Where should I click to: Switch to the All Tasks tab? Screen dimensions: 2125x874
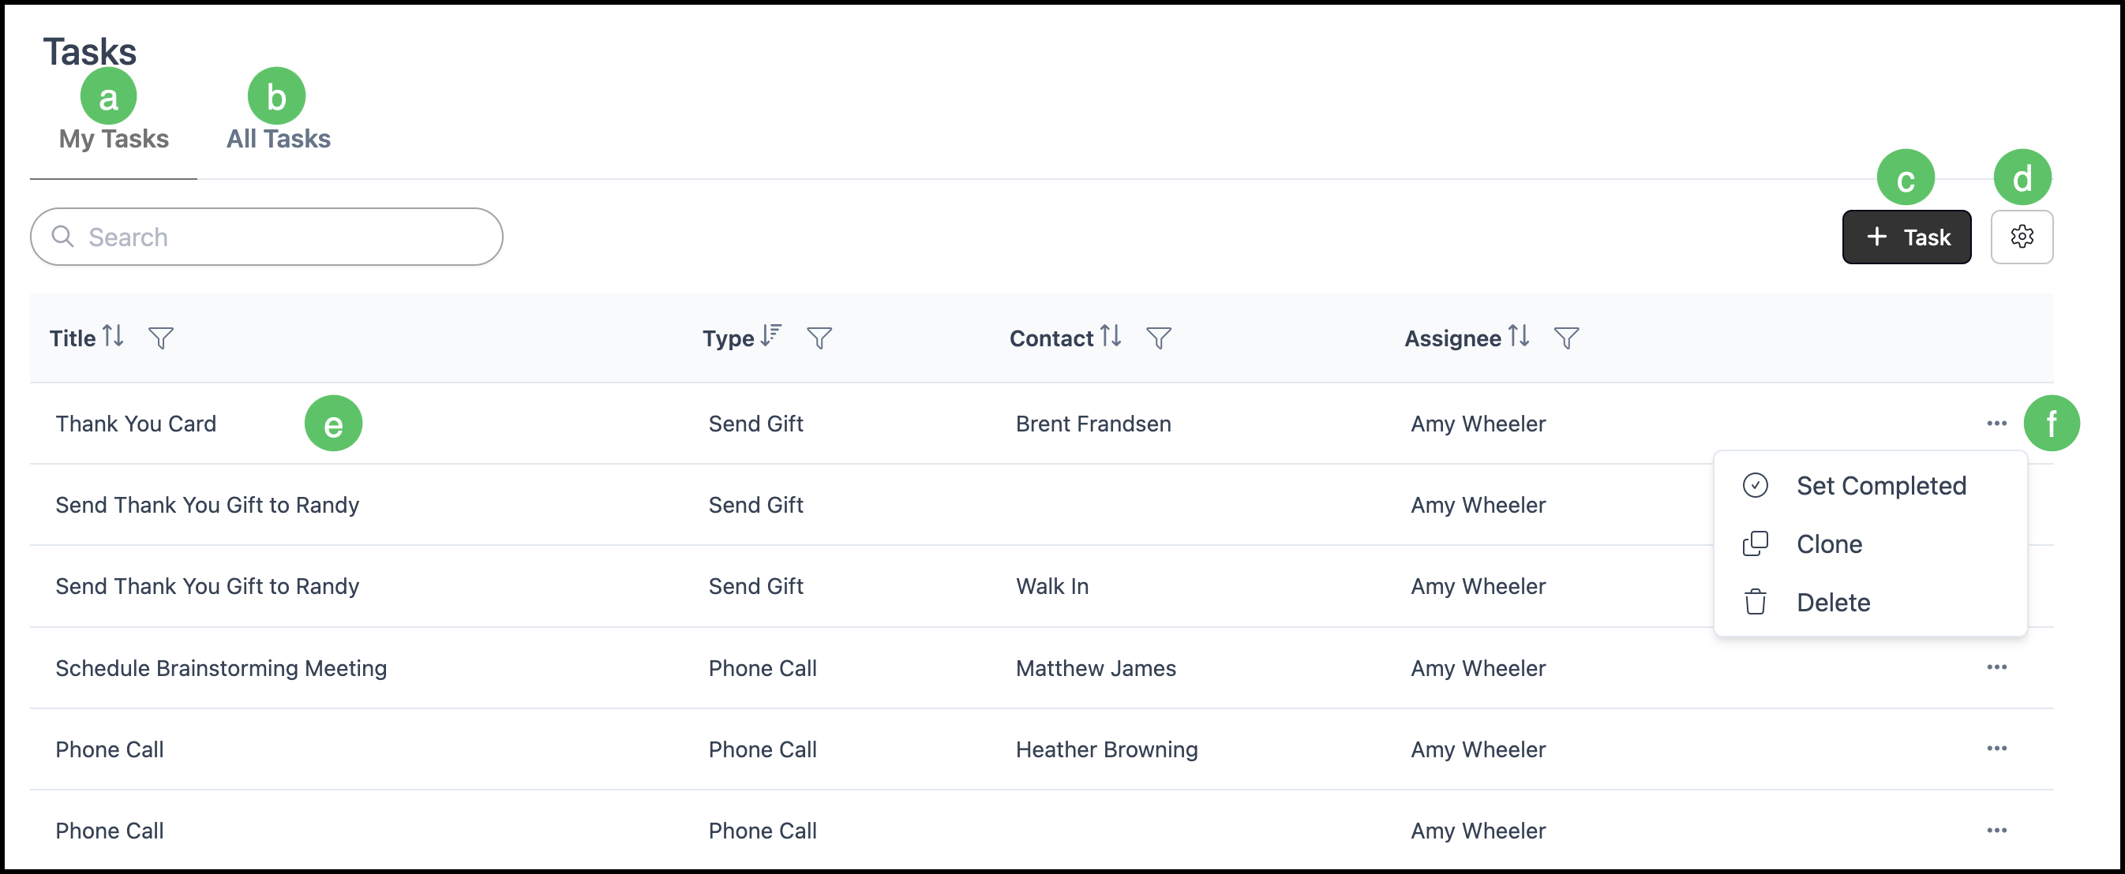279,139
